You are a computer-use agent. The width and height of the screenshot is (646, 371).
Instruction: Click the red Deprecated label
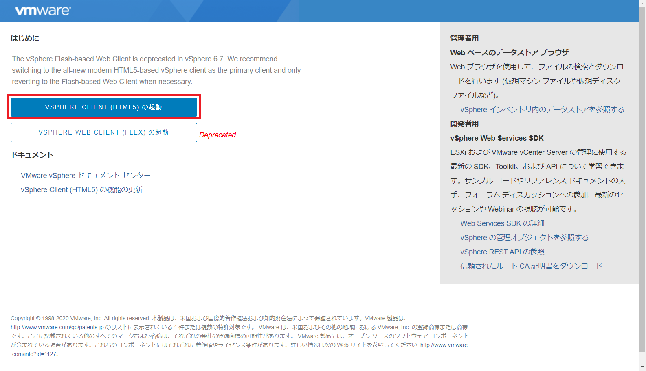pyautogui.click(x=218, y=135)
